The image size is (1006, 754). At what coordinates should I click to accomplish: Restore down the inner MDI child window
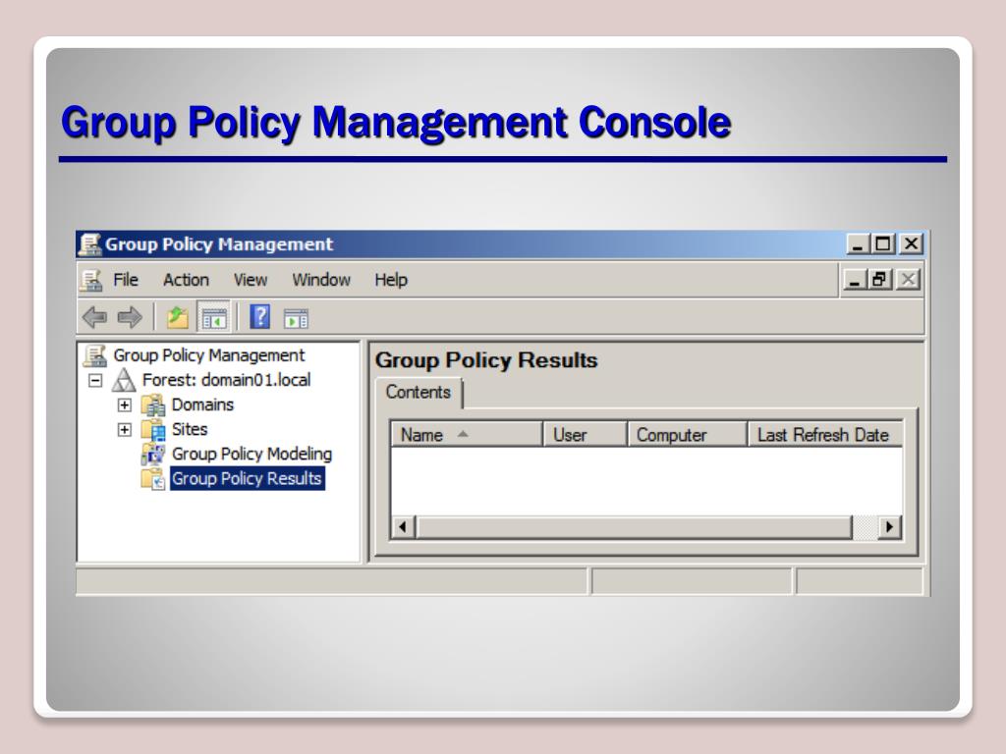(879, 280)
